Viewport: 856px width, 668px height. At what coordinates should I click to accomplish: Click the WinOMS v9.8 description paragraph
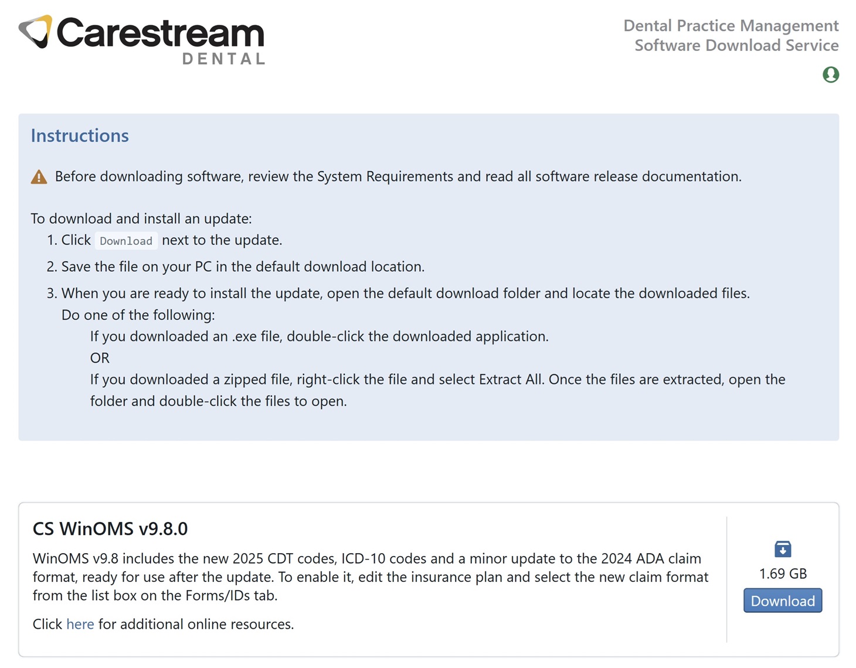[x=370, y=577]
